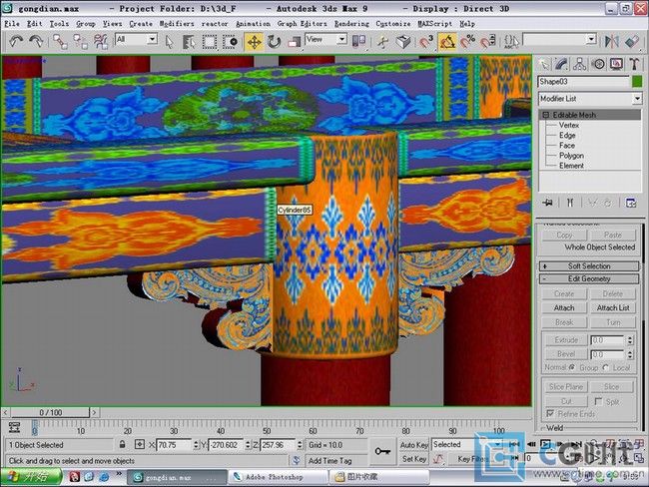
Task: Select the Normal Group radio button
Action: (571, 367)
